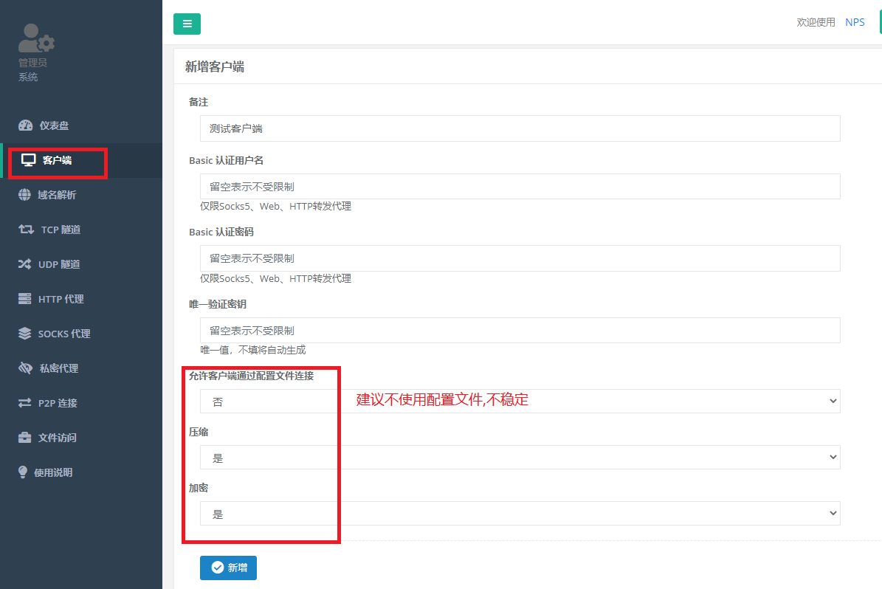Open the NPS link in header
882x589 pixels.
pyautogui.click(x=855, y=22)
